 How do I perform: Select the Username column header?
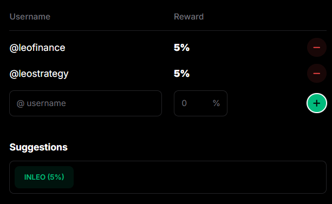coord(30,17)
